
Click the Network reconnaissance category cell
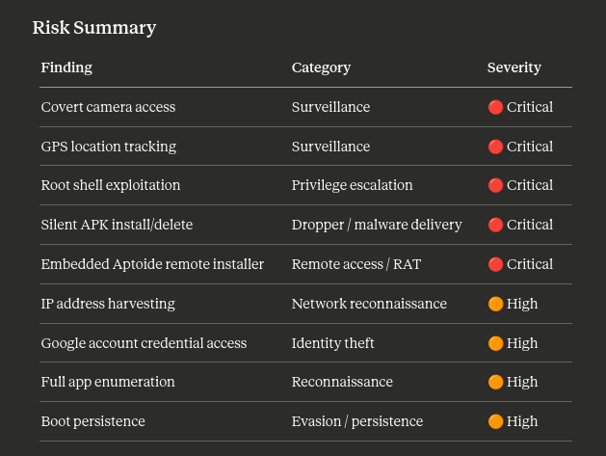tap(369, 304)
